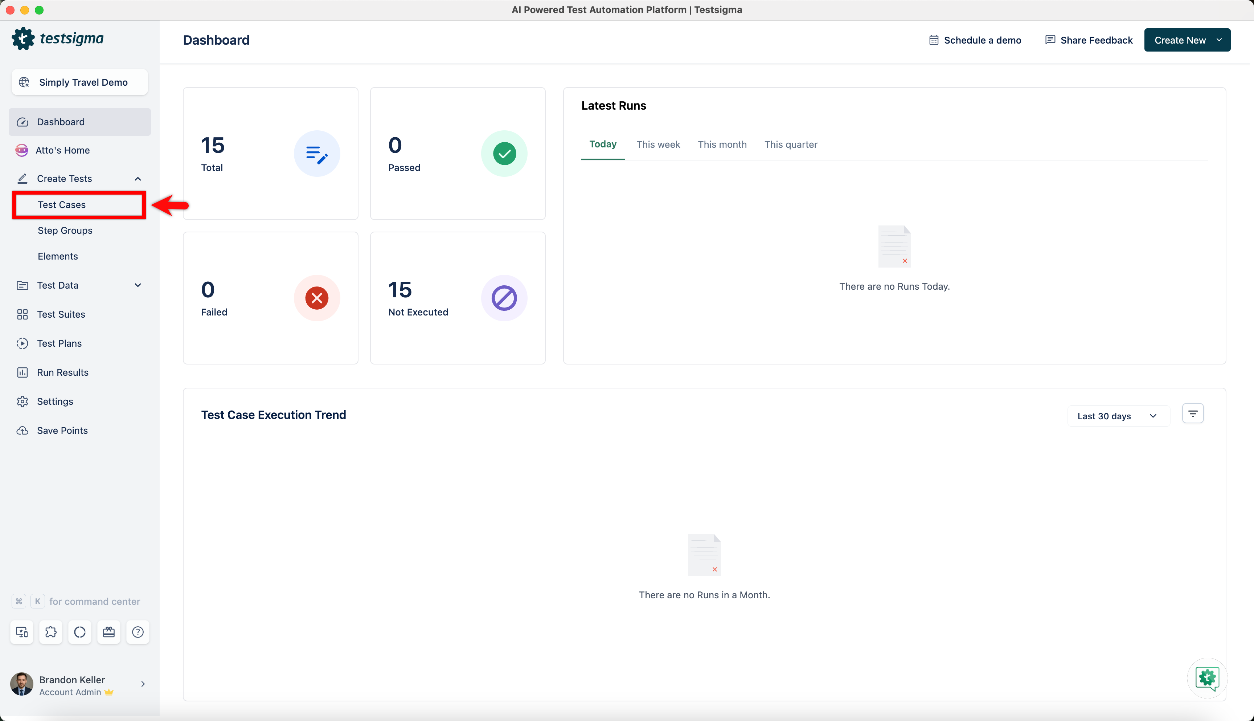This screenshot has width=1254, height=721.
Task: Click the desktop and mobile devices icon
Action: [22, 632]
